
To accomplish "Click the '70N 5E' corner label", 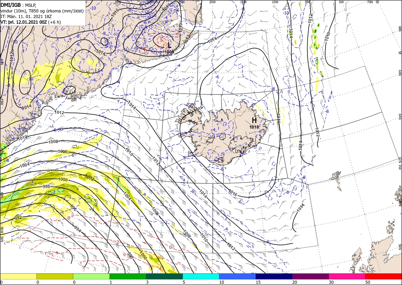I will click(x=373, y=2).
